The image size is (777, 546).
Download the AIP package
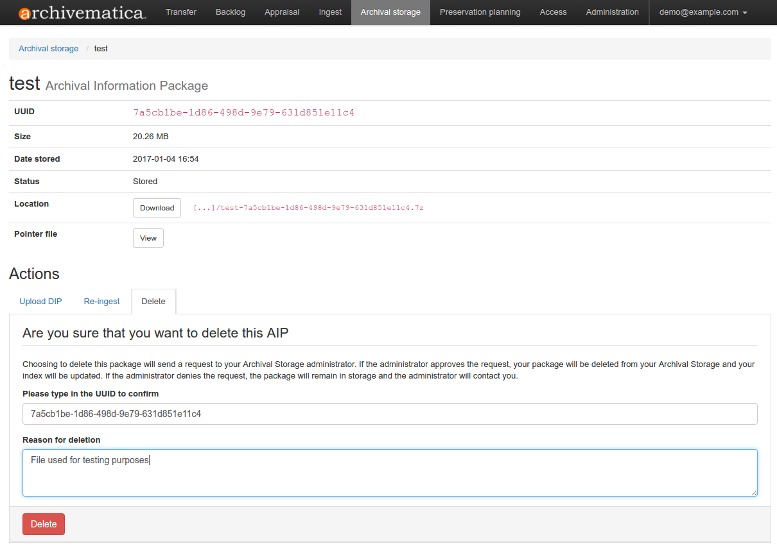click(x=157, y=208)
